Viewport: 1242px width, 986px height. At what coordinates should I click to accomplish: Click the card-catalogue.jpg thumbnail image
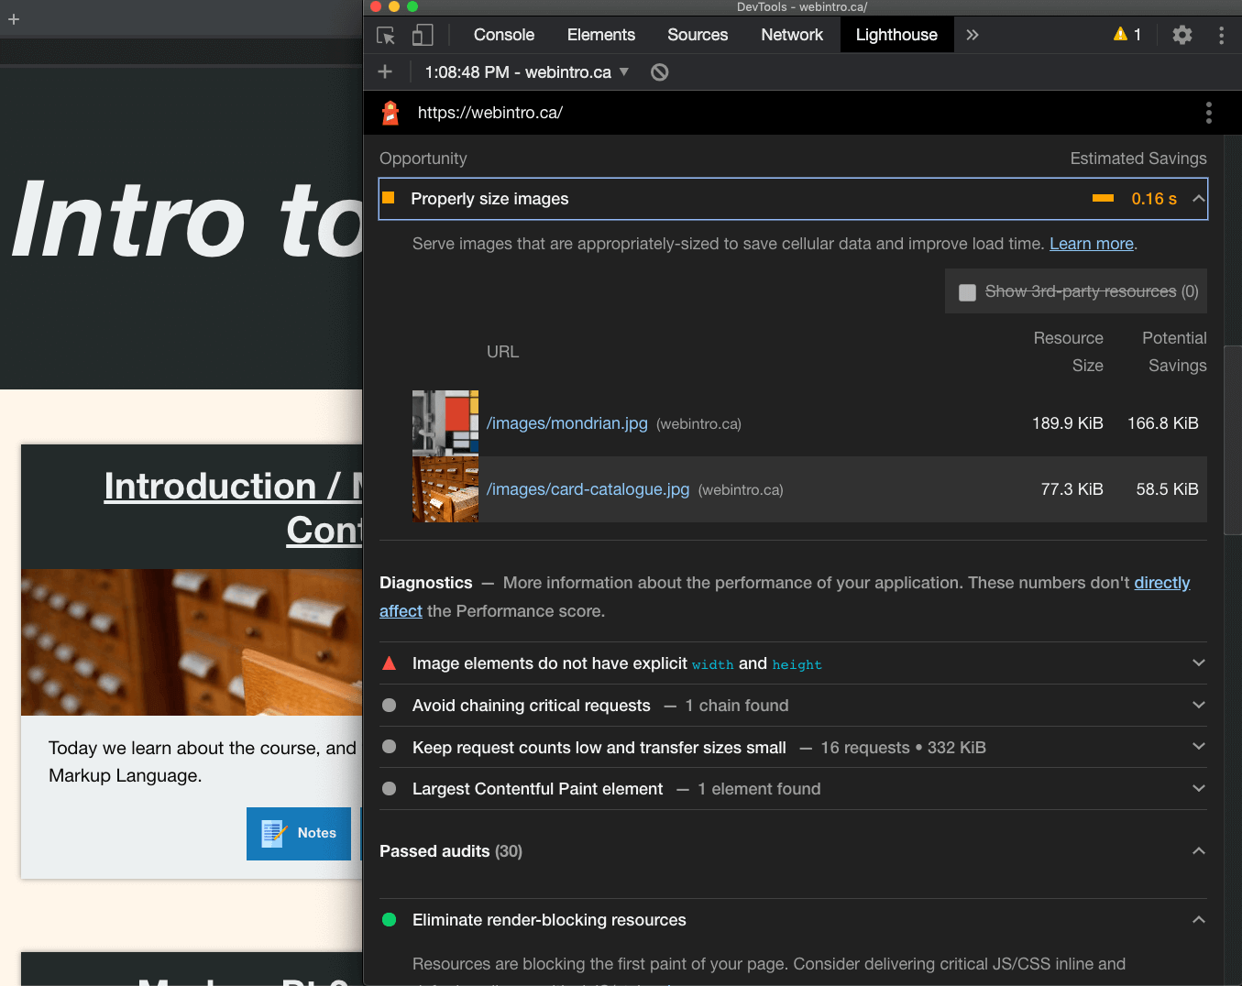445,489
